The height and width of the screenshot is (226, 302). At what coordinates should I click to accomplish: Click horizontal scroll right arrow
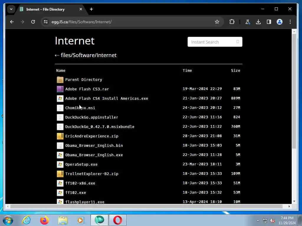click(x=289, y=206)
